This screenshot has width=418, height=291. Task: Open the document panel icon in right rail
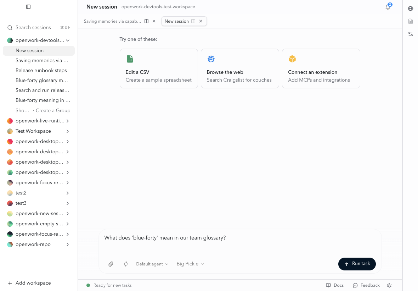pos(411,21)
